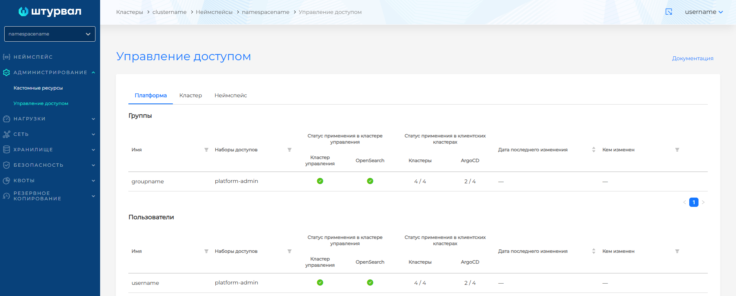Open Кастомные ресурсы in sidebar

(x=38, y=88)
